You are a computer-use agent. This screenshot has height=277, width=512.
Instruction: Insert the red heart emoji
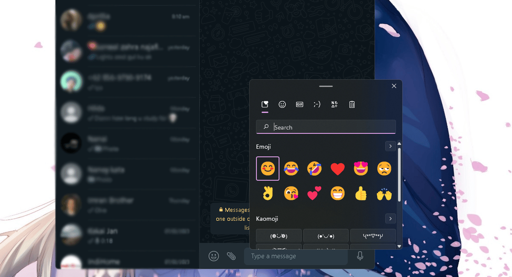[337, 169]
